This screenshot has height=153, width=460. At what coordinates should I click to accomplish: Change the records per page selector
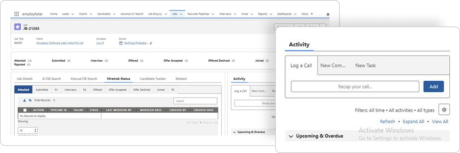pos(27,130)
